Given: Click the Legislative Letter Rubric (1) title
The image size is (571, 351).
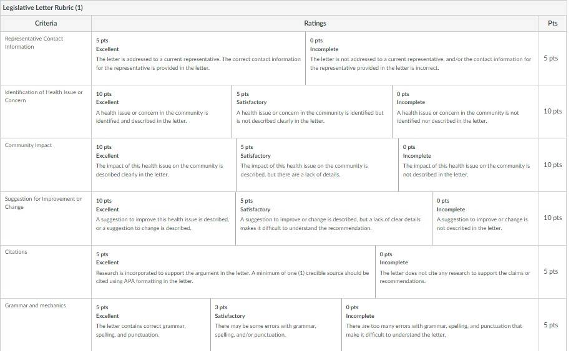Looking at the screenshot, I should 42,7.
